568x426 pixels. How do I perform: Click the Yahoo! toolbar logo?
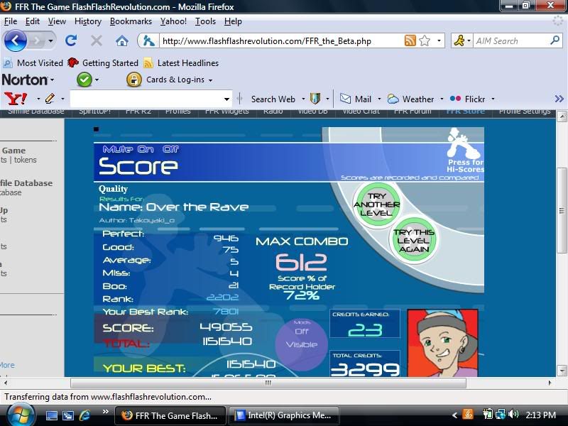point(16,99)
